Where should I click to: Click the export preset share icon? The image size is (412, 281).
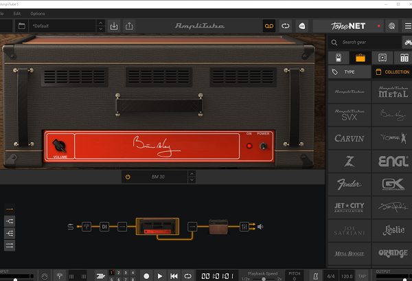coord(129,26)
